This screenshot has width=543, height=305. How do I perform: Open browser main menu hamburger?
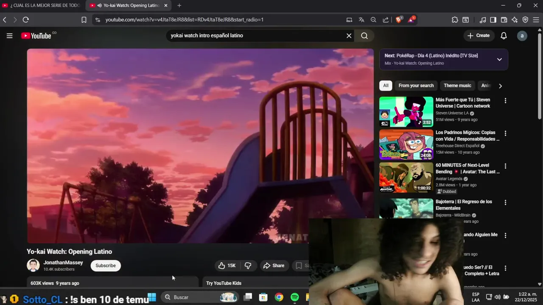536,19
